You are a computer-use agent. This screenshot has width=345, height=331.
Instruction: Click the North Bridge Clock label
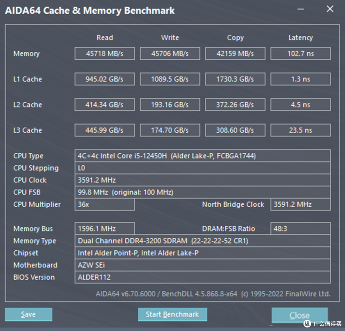point(233,204)
